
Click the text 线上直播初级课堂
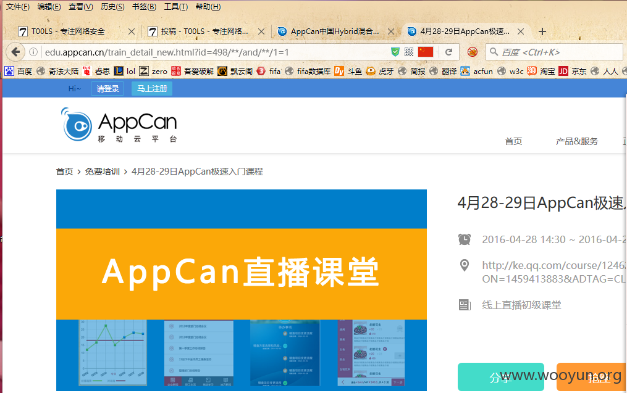521,305
